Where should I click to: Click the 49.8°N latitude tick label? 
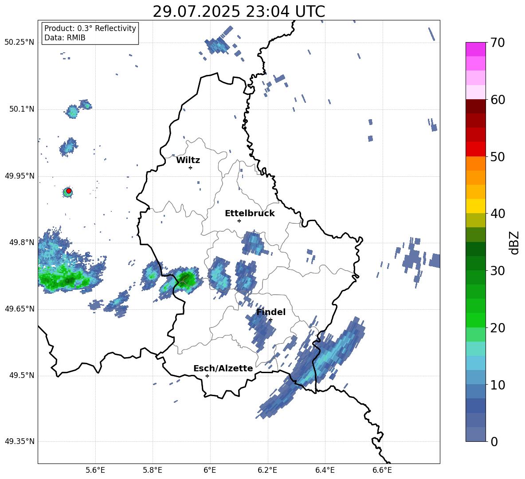[21, 242]
